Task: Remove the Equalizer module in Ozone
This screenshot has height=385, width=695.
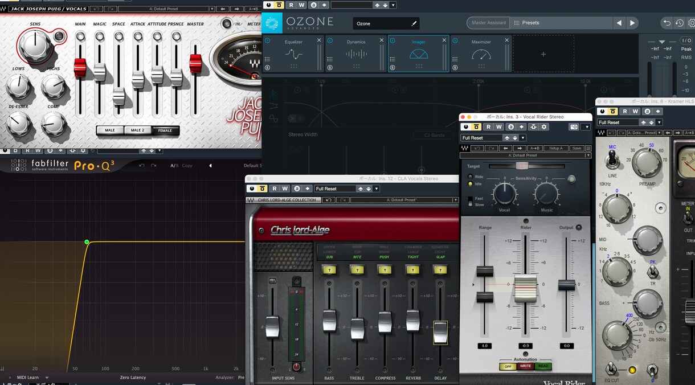Action: click(x=319, y=40)
